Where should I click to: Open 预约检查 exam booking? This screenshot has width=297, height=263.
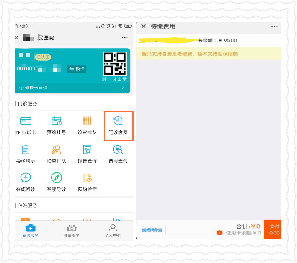(87, 182)
